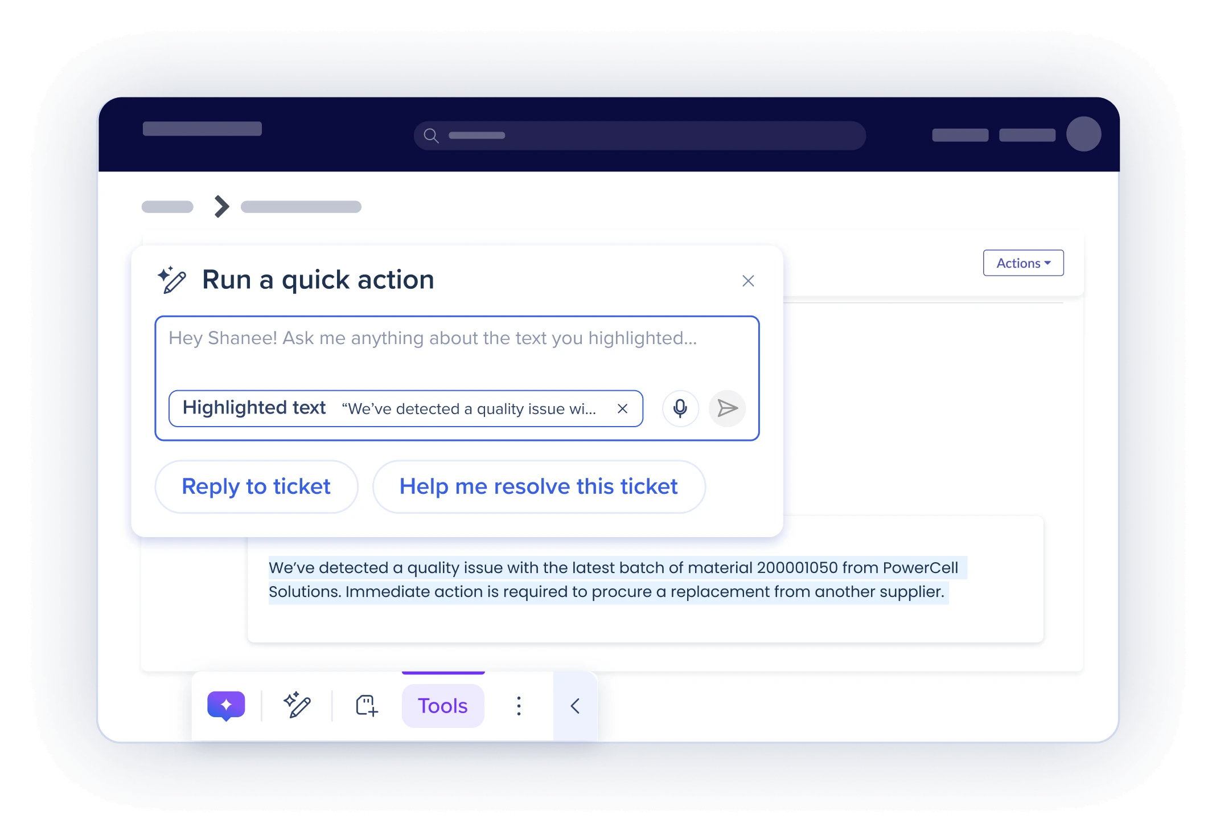Click the search magnifier in top bar
The width and height of the screenshot is (1216, 839).
coord(431,136)
